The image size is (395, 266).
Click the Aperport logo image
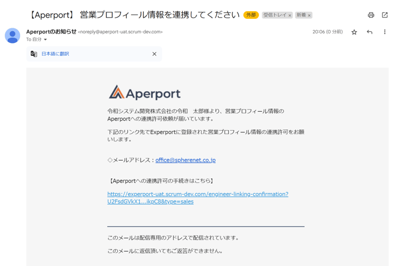(144, 93)
